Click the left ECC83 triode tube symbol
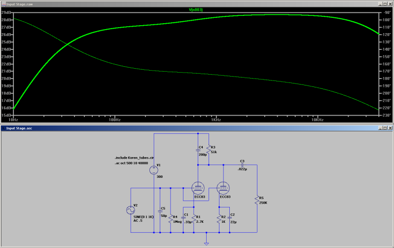Image resolution: width=394 pixels, height=248 pixels. click(x=198, y=188)
